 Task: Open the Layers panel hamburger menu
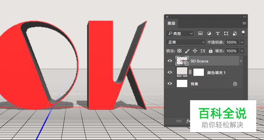pos(244,23)
